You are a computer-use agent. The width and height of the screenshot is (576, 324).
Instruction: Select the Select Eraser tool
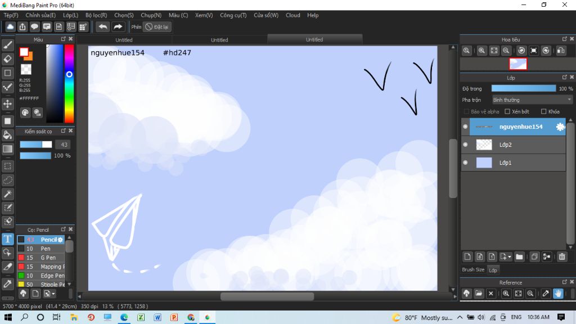tap(8, 221)
